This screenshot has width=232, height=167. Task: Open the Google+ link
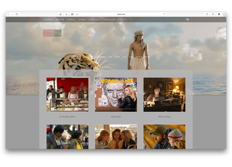[71, 20]
